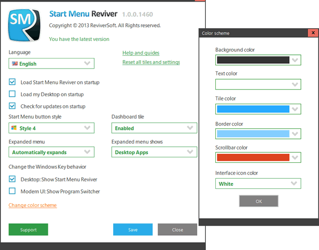Viewport: 319px width, 250px height.
Task: Click the blue Save button
Action: click(x=133, y=229)
